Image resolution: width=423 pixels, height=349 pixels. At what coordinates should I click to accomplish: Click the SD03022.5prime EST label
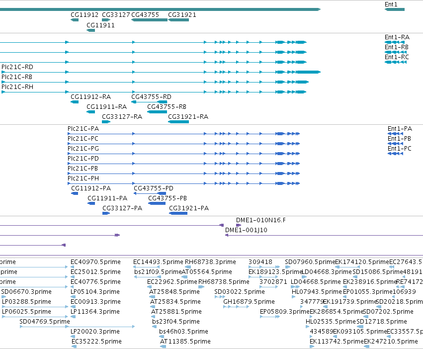tap(240, 292)
